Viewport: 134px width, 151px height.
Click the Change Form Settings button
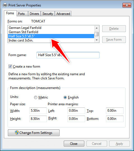click(34, 133)
